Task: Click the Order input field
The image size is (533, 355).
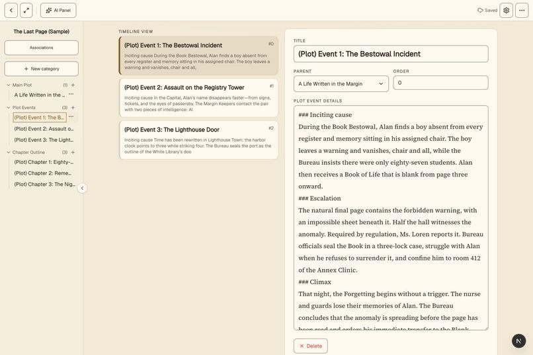Action: (440, 83)
